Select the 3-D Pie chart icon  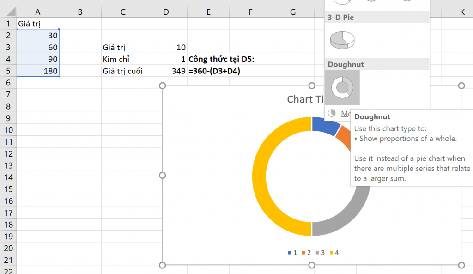click(342, 40)
